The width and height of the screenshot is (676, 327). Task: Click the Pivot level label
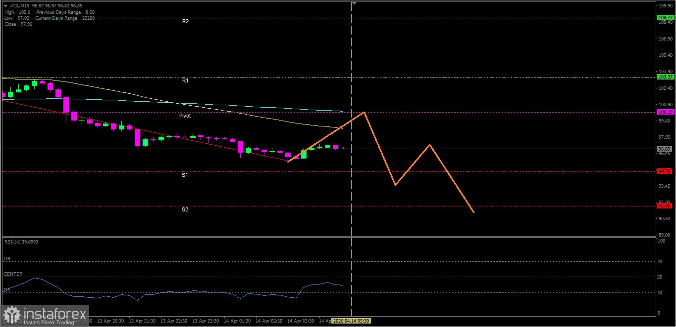(185, 116)
